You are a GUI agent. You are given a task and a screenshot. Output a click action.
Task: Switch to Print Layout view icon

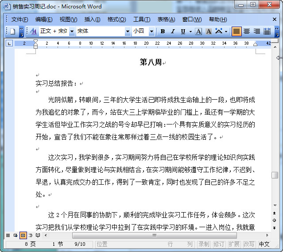[x=23, y=235]
